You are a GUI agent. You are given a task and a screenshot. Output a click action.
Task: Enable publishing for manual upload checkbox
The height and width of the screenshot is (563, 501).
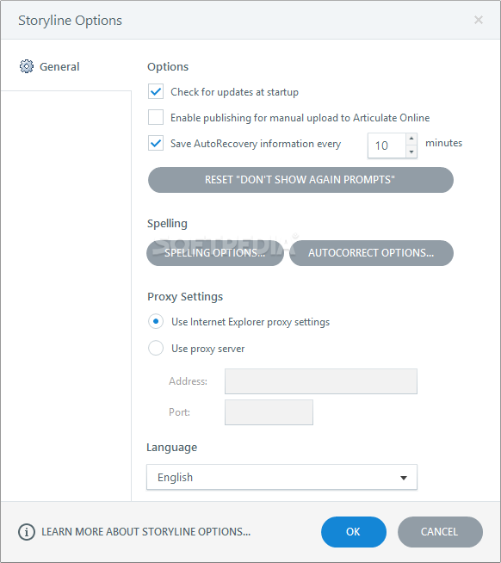click(156, 117)
